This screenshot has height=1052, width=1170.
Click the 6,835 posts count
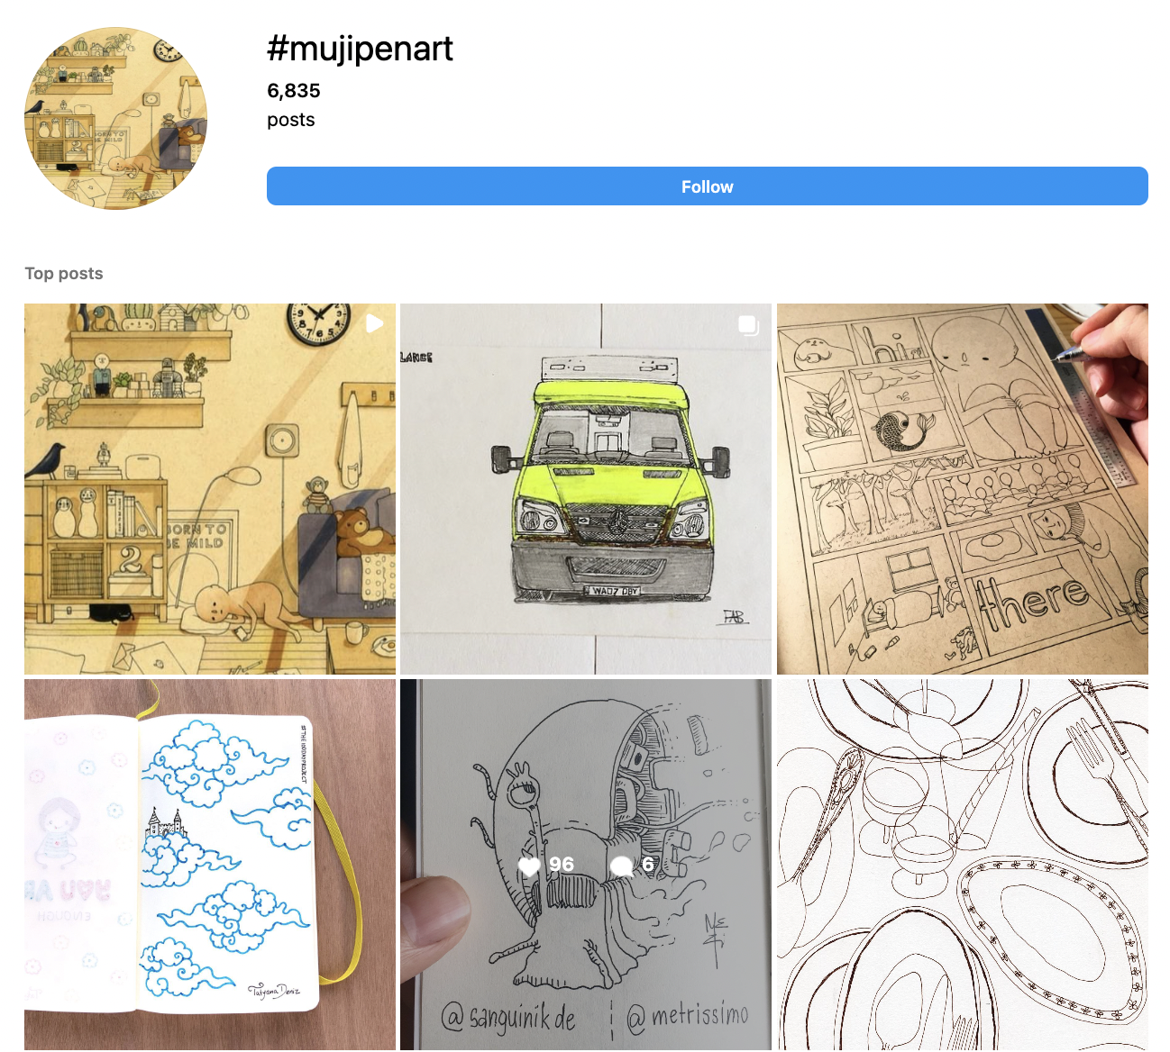[x=294, y=90]
